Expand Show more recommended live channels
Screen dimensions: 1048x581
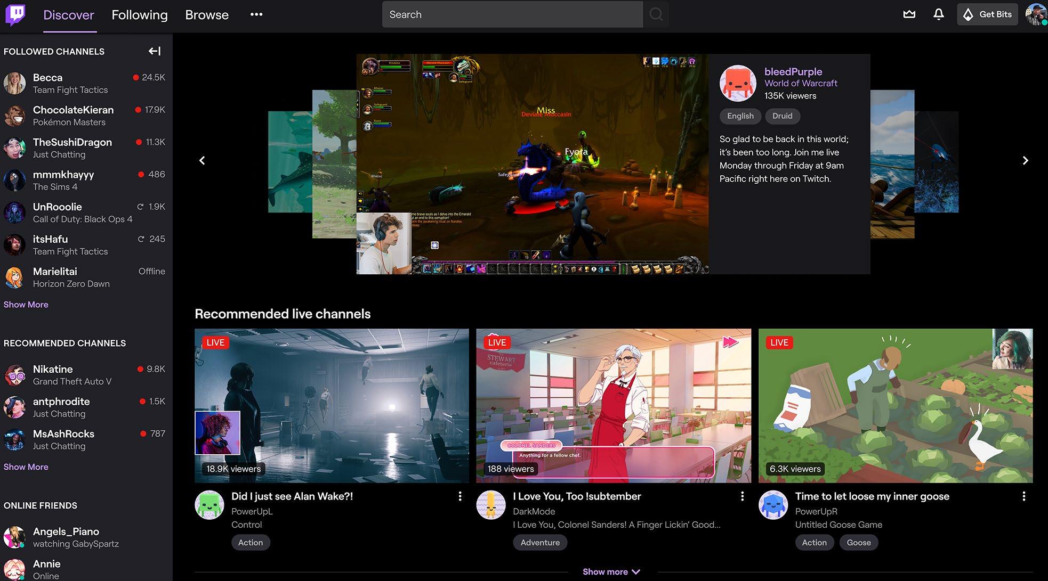pos(611,571)
